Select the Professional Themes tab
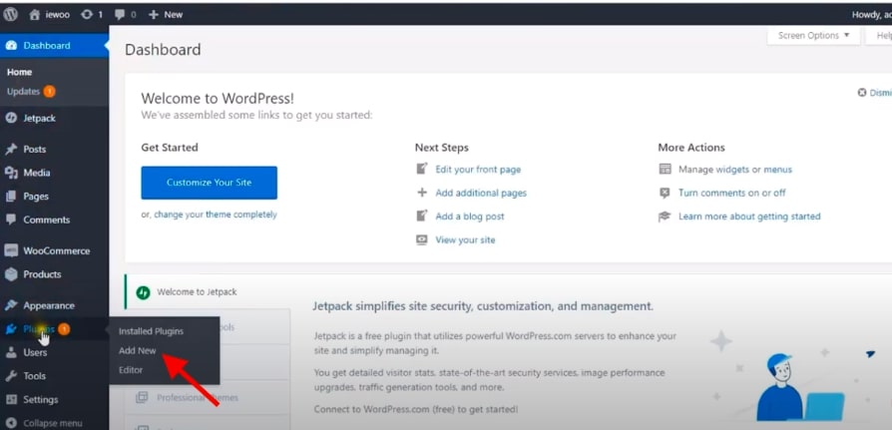892x430 pixels. tap(208, 398)
